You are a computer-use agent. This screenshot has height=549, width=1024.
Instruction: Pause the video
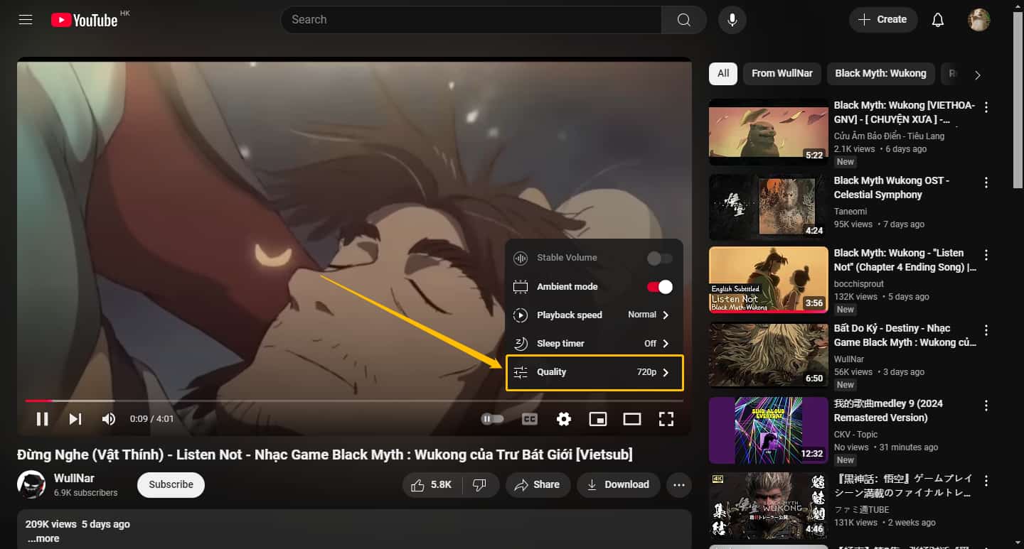pyautogui.click(x=42, y=419)
